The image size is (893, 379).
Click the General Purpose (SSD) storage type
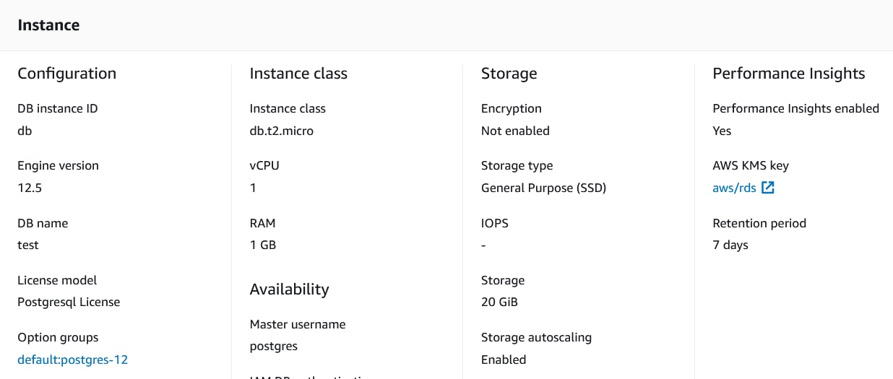click(x=544, y=188)
